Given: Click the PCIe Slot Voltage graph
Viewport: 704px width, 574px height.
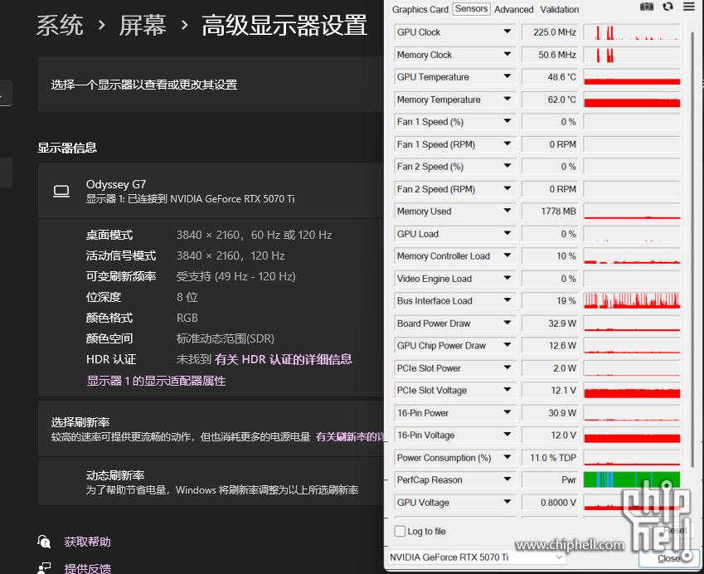Looking at the screenshot, I should (x=631, y=391).
